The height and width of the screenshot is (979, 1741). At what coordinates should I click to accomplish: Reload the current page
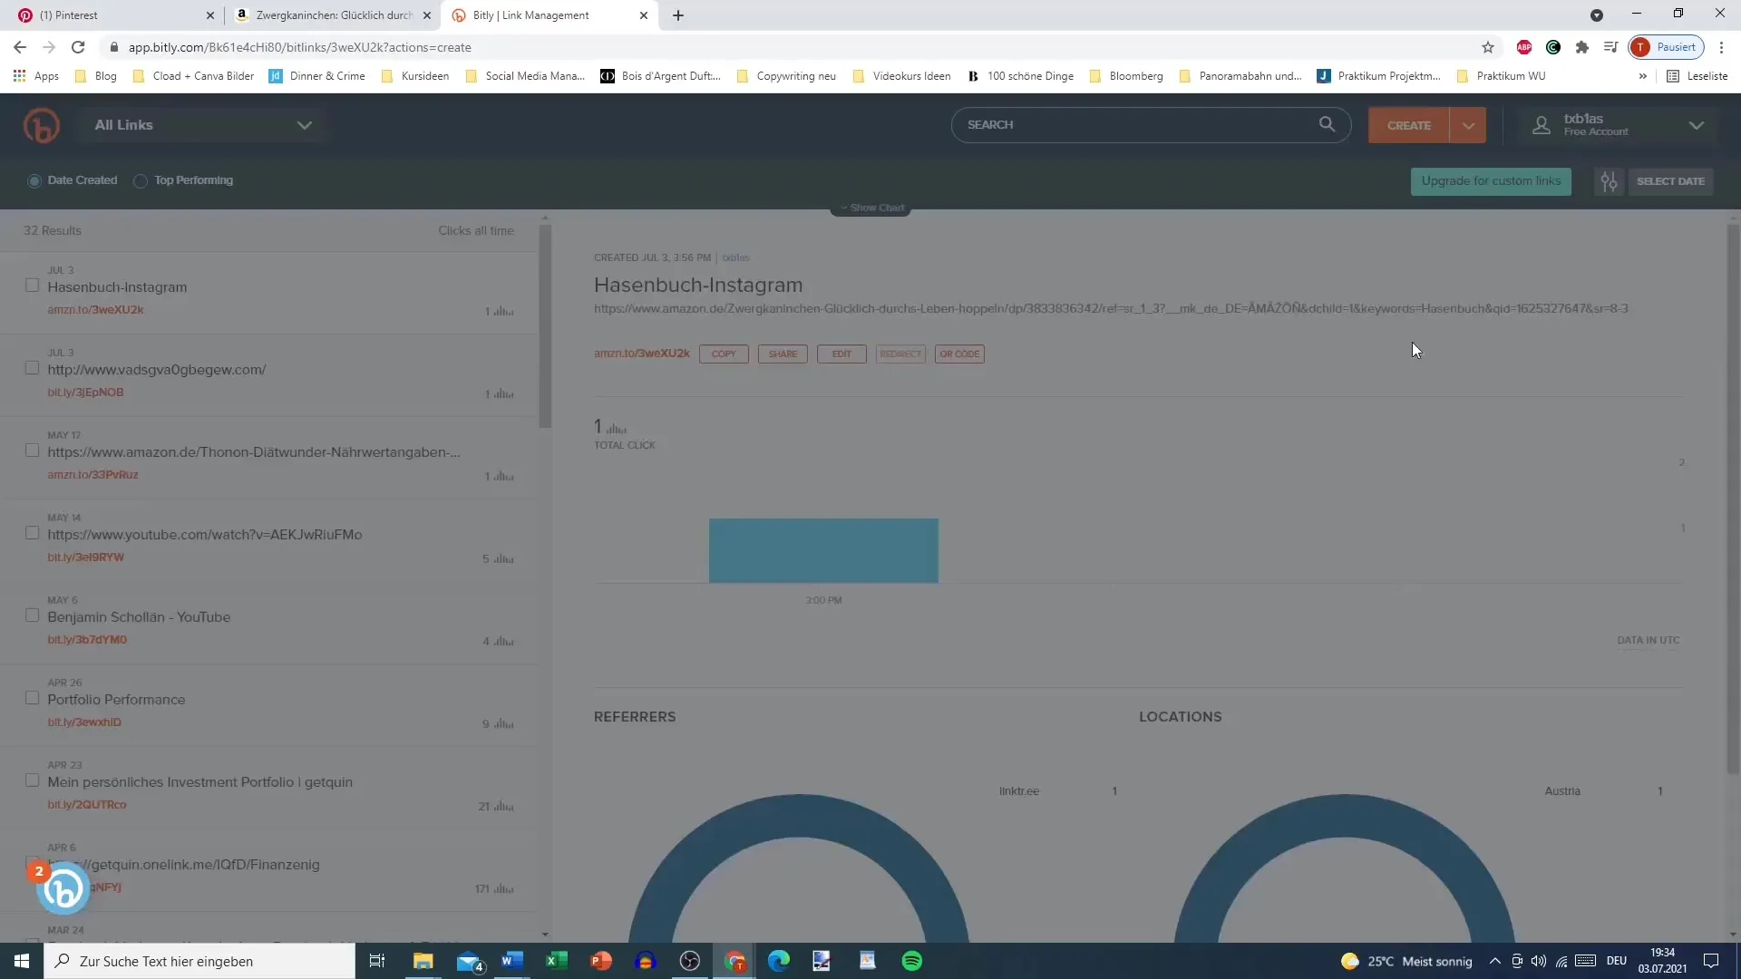point(78,47)
